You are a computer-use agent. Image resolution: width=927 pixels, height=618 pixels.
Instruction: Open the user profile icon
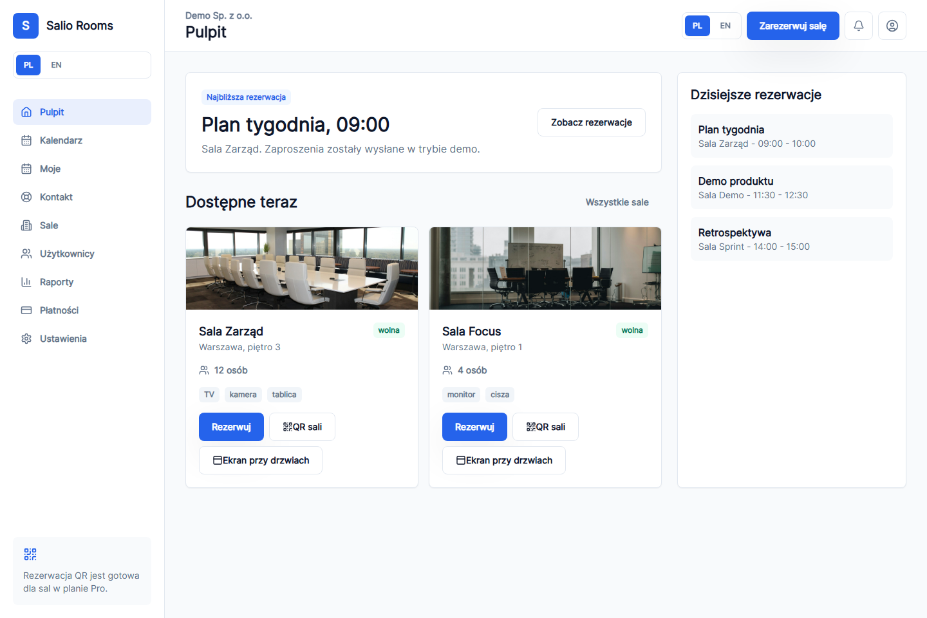tap(892, 26)
